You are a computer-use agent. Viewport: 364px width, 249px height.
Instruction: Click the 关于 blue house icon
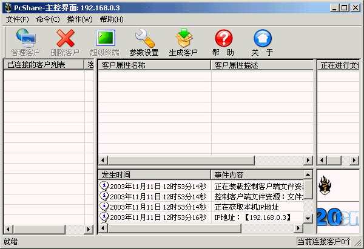click(x=262, y=39)
